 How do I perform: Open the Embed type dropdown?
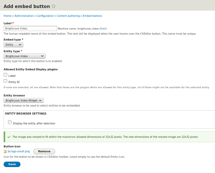[13, 45]
